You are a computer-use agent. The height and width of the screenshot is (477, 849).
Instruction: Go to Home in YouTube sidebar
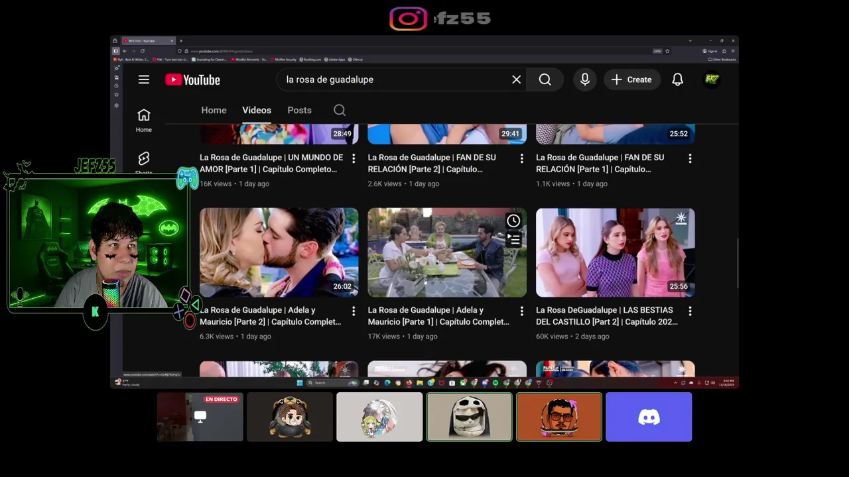click(144, 121)
